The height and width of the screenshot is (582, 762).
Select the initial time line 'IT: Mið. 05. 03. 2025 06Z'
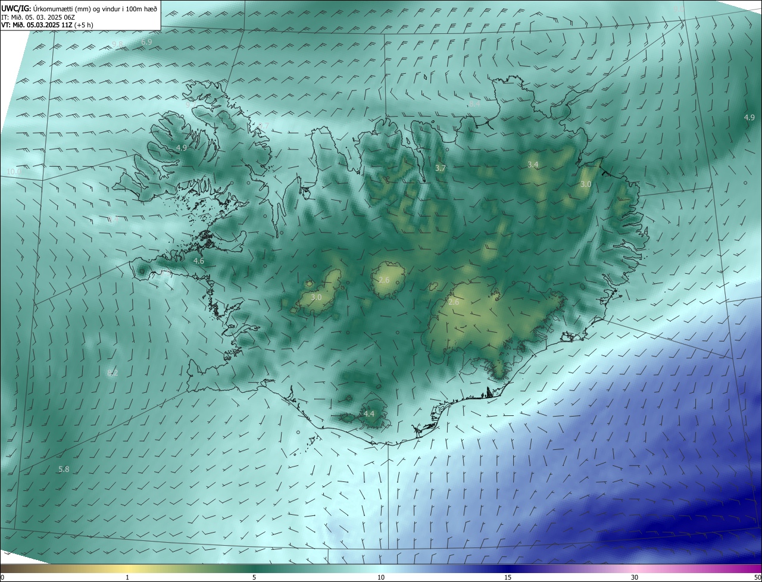39,17
